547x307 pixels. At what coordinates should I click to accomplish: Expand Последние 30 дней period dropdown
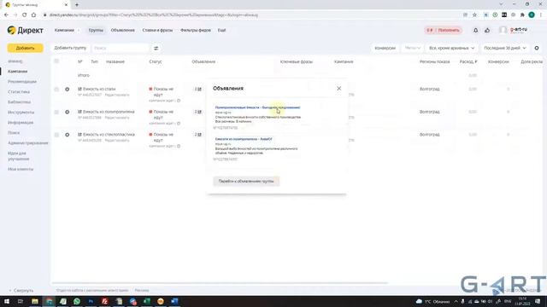pos(504,48)
